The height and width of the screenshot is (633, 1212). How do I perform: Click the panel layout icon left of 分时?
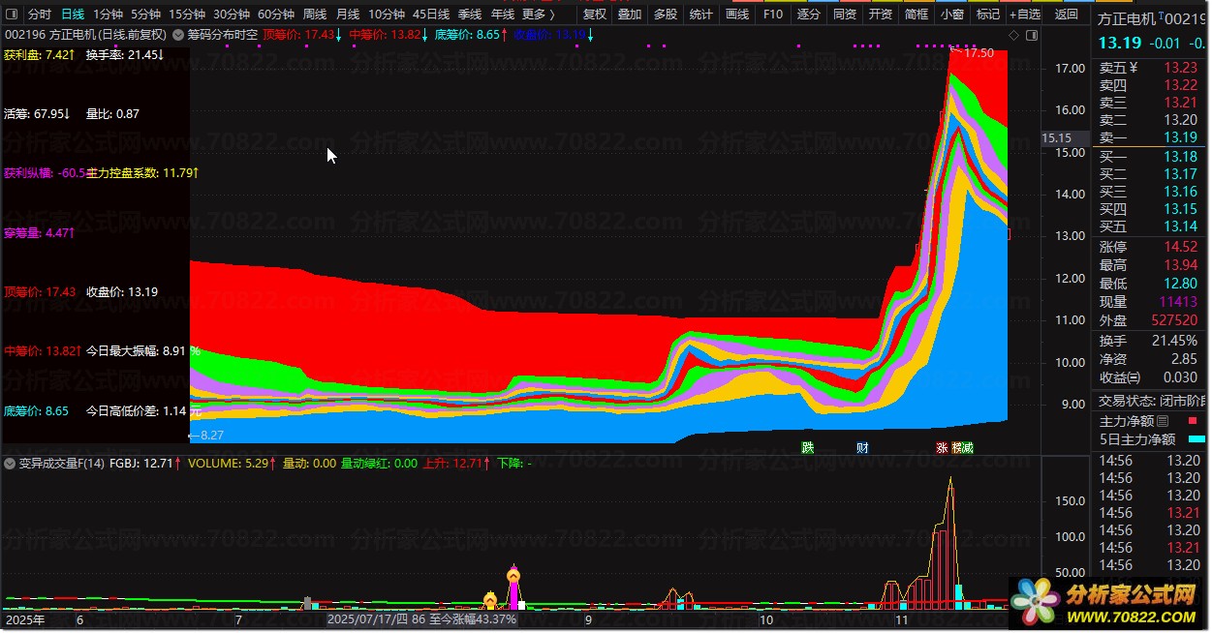(x=11, y=15)
